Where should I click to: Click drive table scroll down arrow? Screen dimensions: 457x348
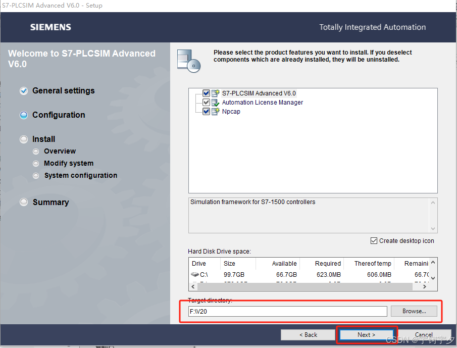click(x=433, y=278)
